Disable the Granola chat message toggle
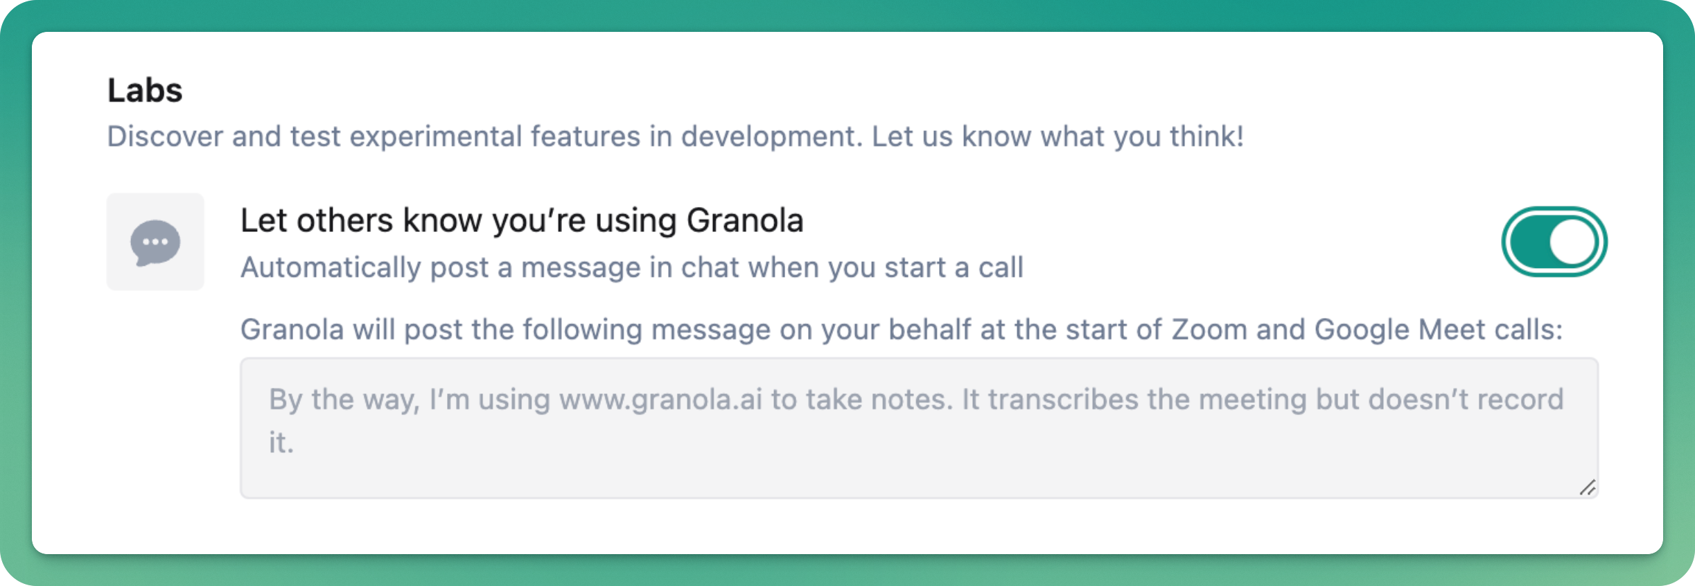Viewport: 1695px width, 586px height. pyautogui.click(x=1554, y=242)
